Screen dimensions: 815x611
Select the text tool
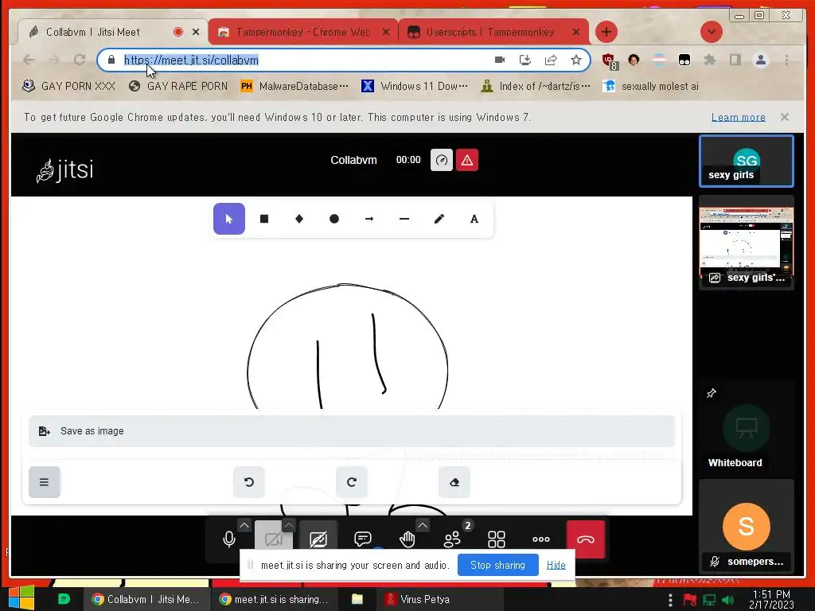474,219
